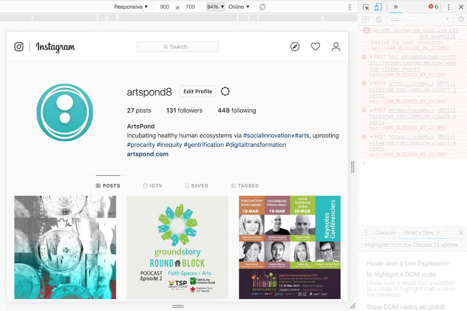Open the Activity heart icon

[315, 47]
